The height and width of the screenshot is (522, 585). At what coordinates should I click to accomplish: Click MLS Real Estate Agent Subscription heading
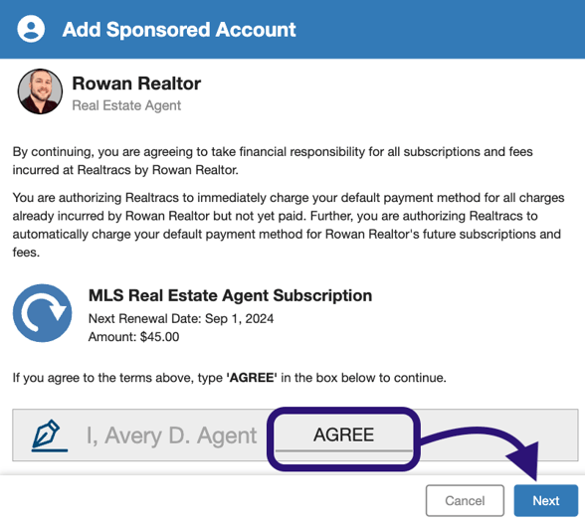click(230, 295)
